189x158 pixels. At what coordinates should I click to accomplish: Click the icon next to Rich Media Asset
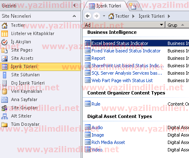pyautogui.click(x=88, y=142)
